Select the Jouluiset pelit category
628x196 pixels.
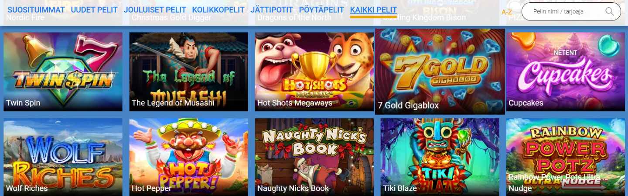pyautogui.click(x=155, y=10)
